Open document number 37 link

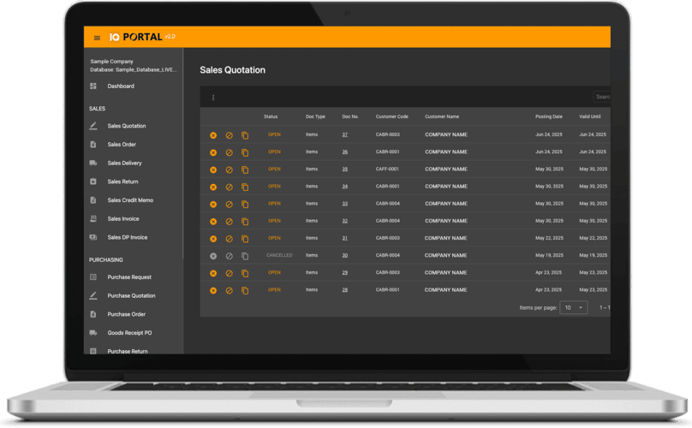pyautogui.click(x=344, y=134)
